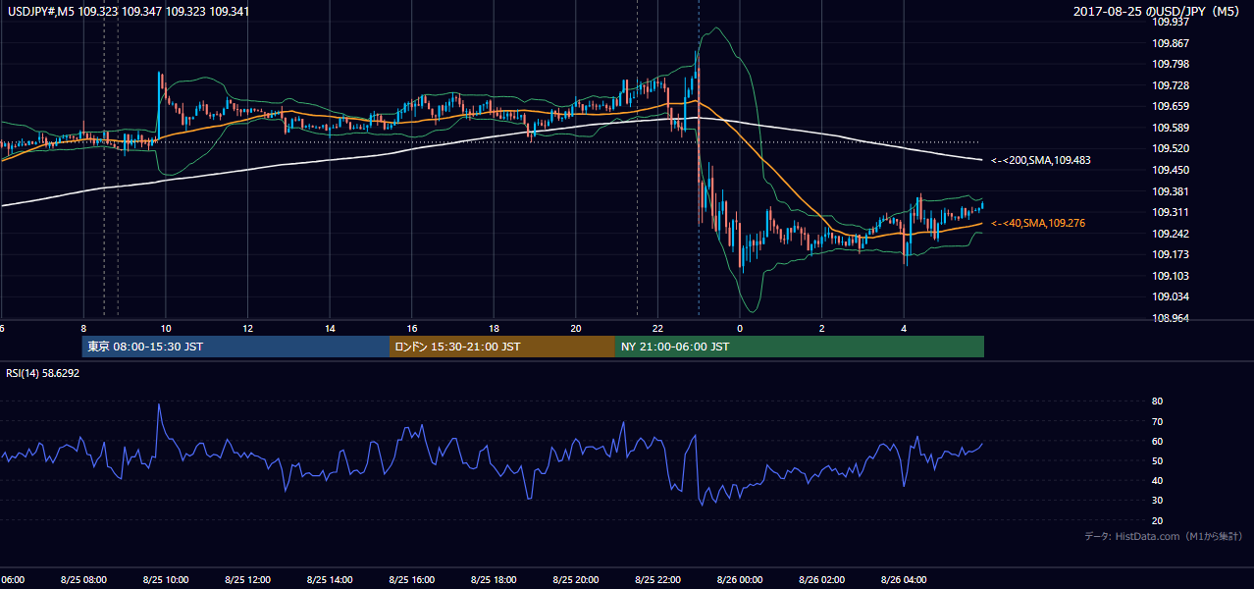Viewport: 1254px width, 589px height.
Task: Click price axis value 109.450
Action: tap(1171, 170)
